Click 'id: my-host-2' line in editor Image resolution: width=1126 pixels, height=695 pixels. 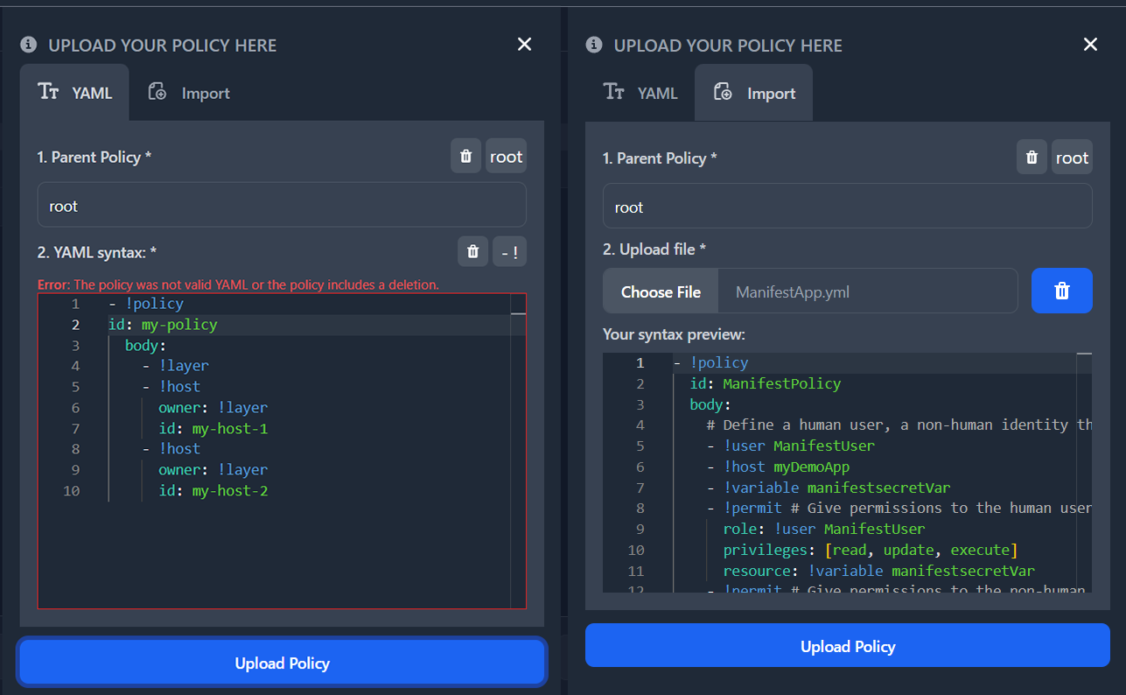click(x=213, y=490)
